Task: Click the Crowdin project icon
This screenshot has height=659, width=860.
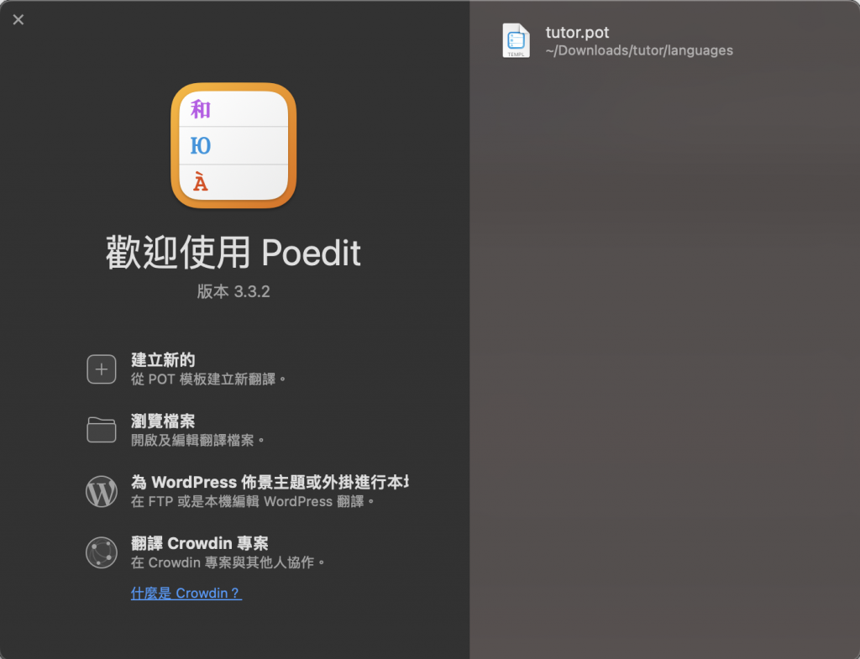Action: [x=102, y=552]
